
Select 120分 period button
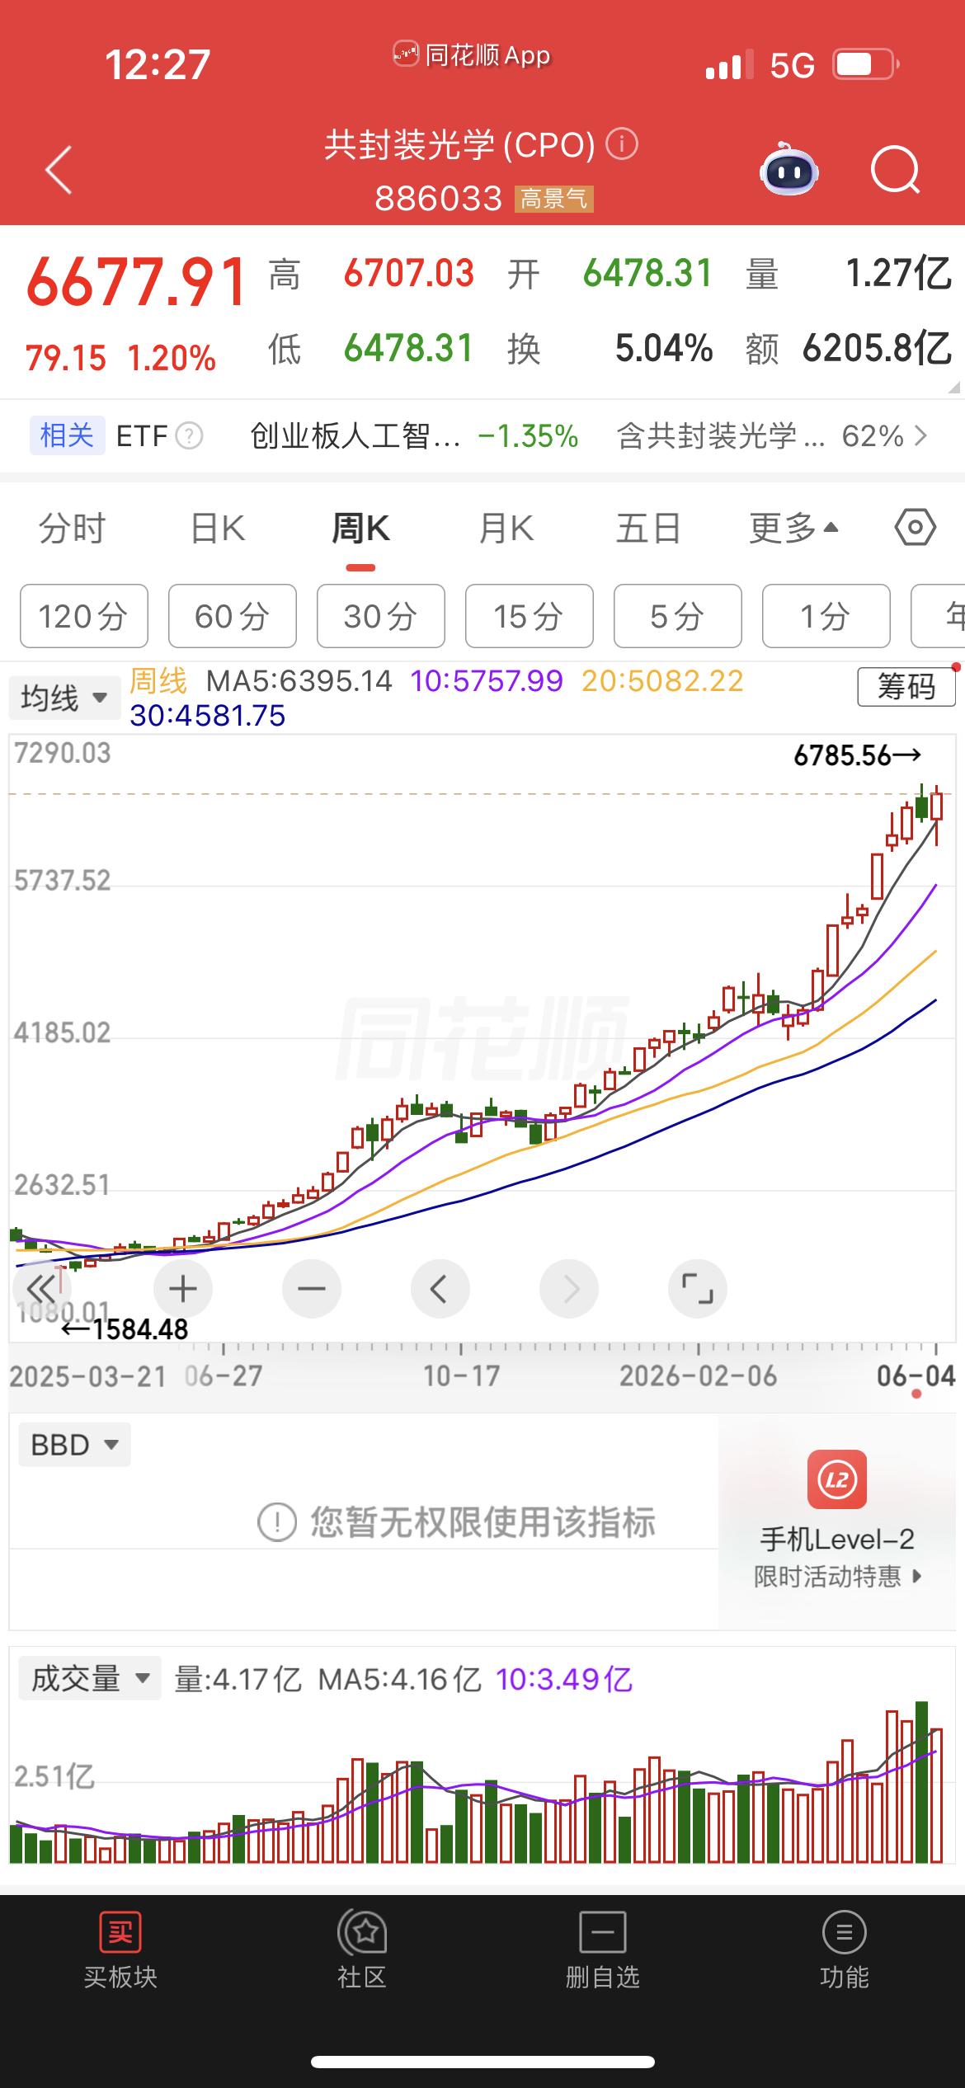click(84, 616)
